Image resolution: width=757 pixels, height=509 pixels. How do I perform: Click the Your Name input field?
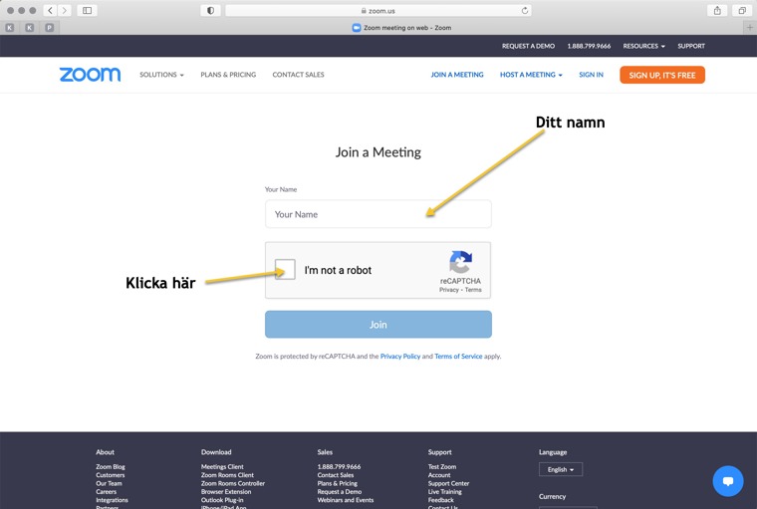[378, 214]
